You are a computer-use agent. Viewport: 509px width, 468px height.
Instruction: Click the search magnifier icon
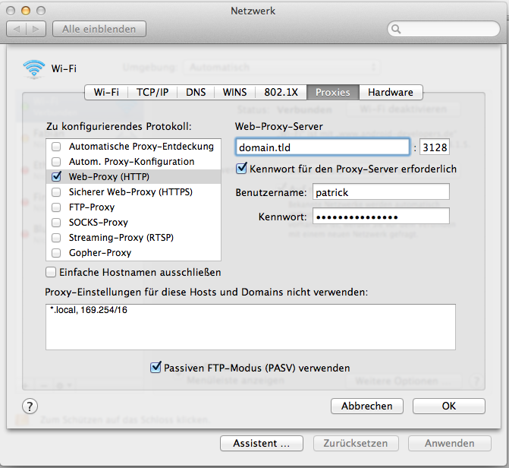[396, 30]
